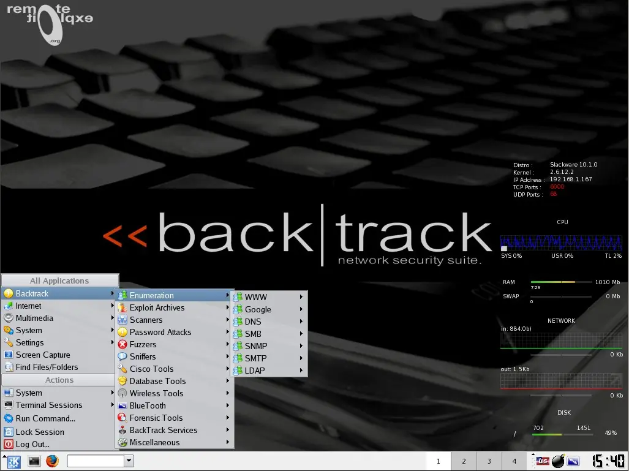
Task: Click the network incoming traffic graph
Action: pos(561,341)
